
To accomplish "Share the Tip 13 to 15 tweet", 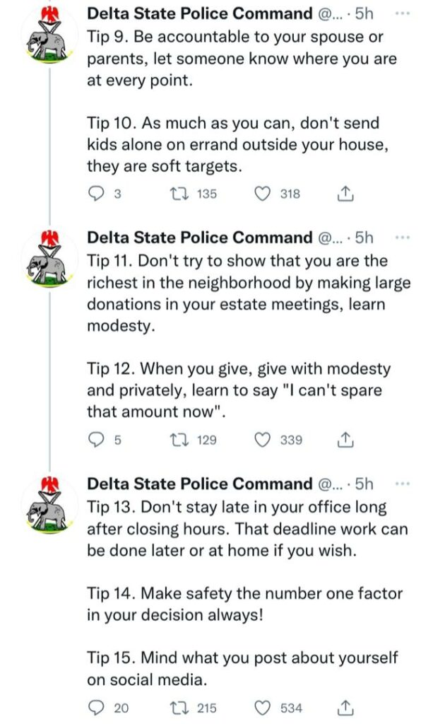I will pyautogui.click(x=345, y=707).
